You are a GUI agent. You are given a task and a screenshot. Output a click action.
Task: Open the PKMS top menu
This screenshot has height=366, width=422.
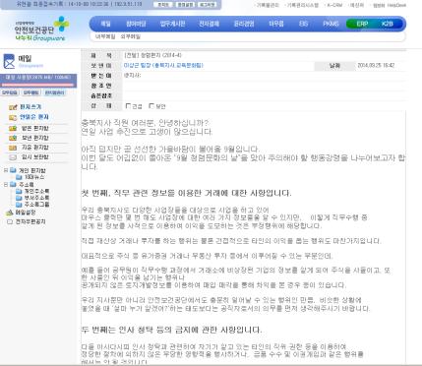coord(331,24)
